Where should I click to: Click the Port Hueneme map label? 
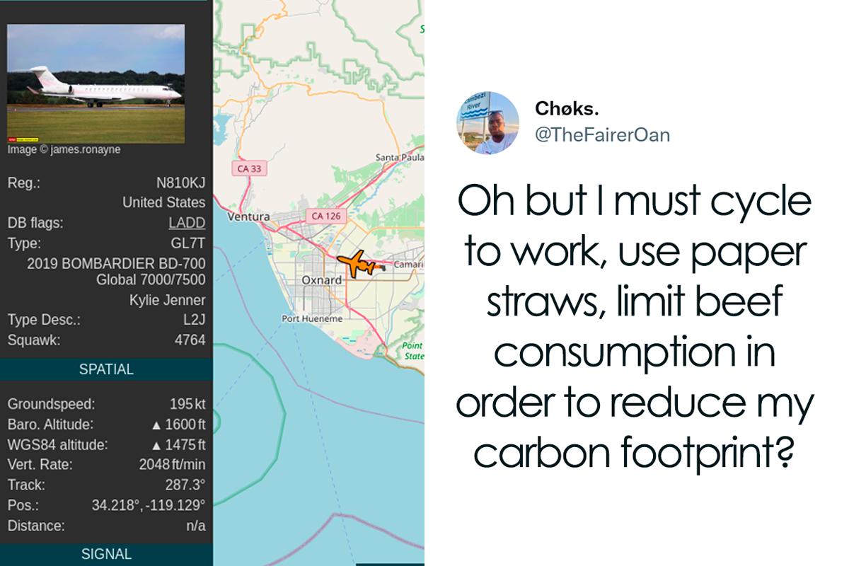pyautogui.click(x=312, y=318)
